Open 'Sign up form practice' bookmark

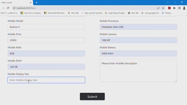[x=92, y=13]
